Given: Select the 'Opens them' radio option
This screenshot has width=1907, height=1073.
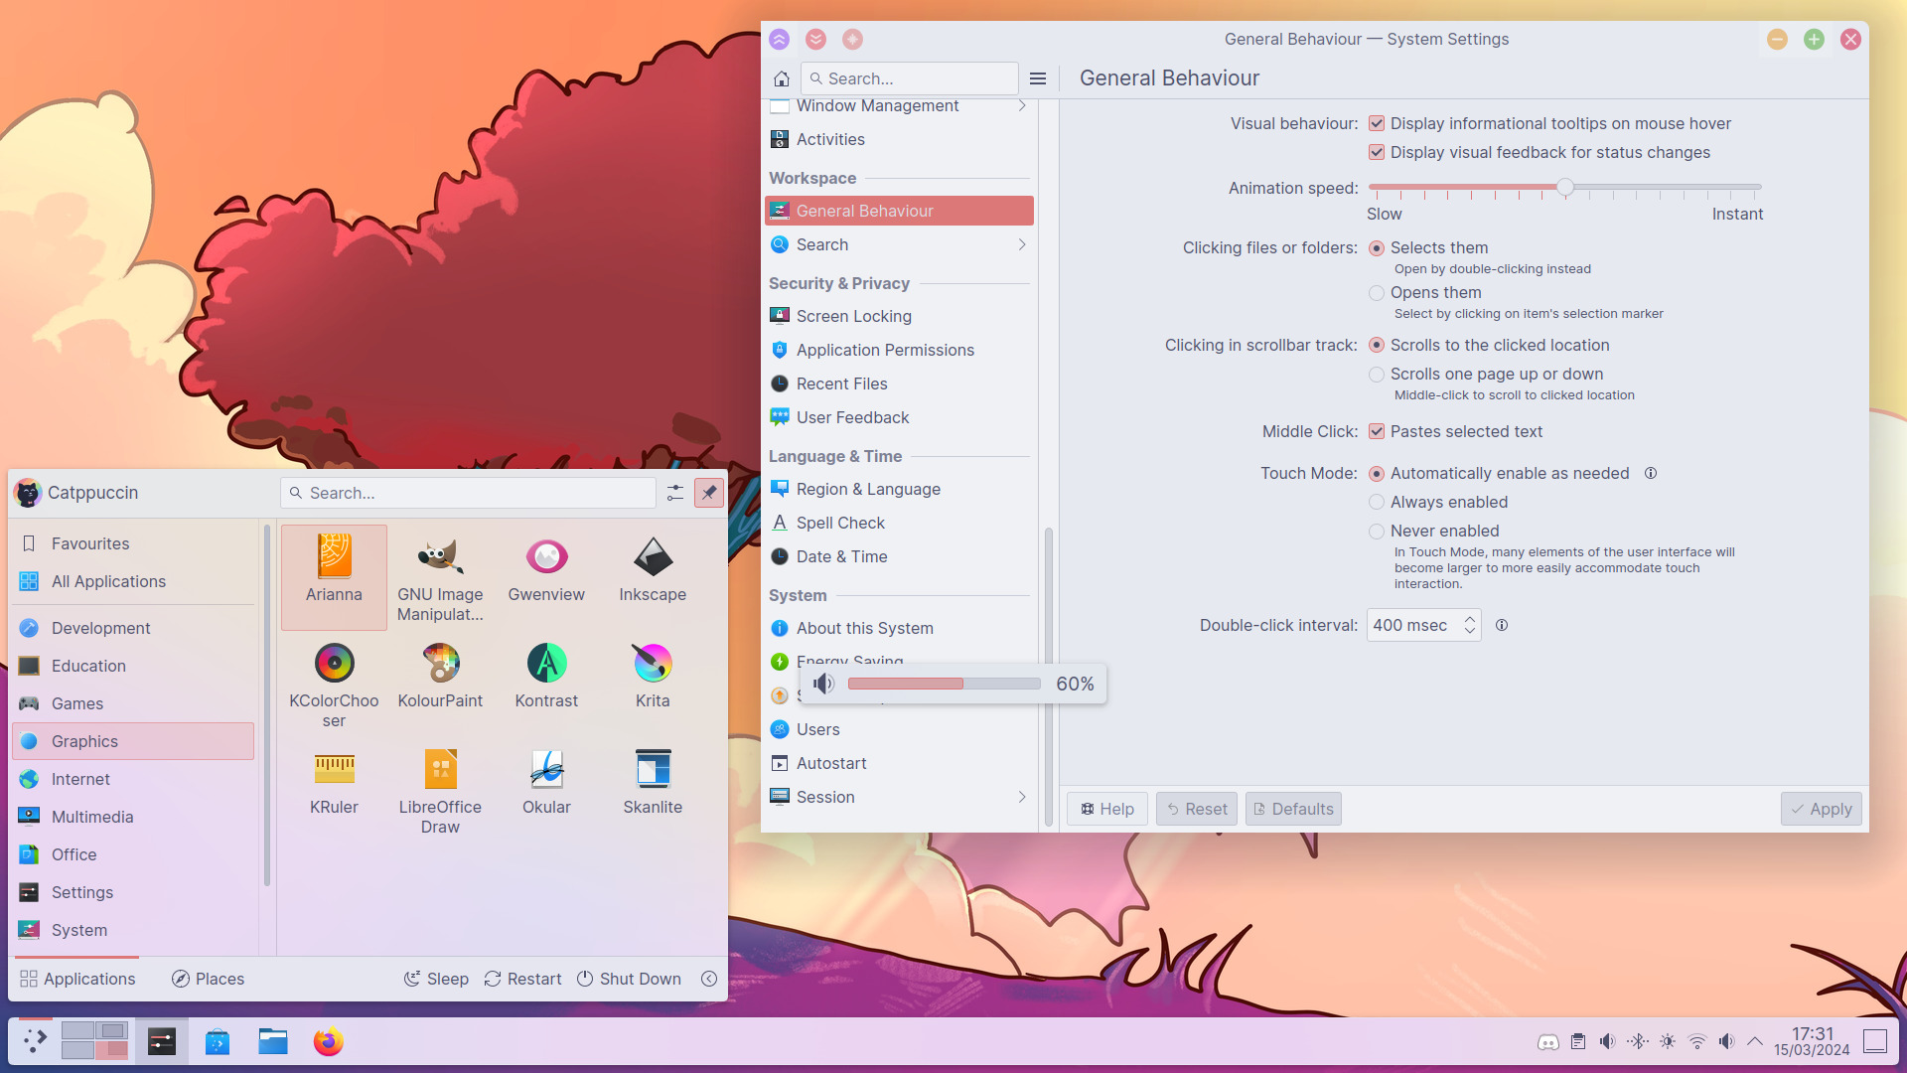Looking at the screenshot, I should click(x=1377, y=293).
